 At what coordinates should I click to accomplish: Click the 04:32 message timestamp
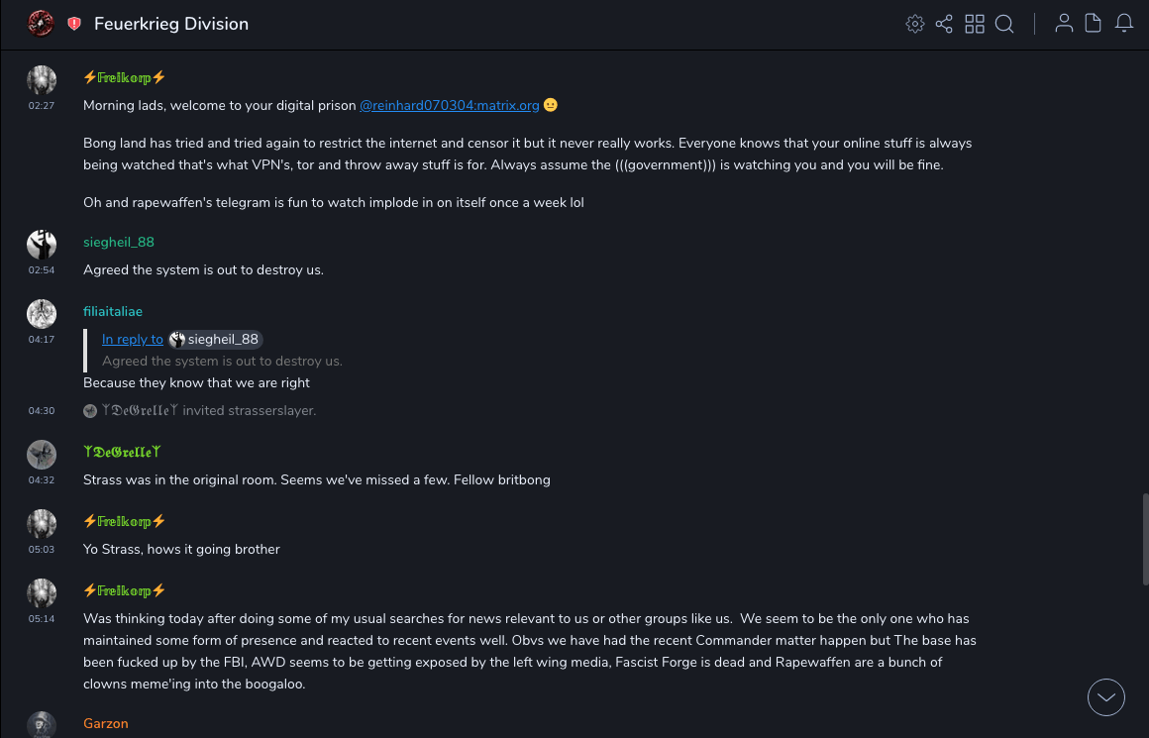[x=42, y=480]
